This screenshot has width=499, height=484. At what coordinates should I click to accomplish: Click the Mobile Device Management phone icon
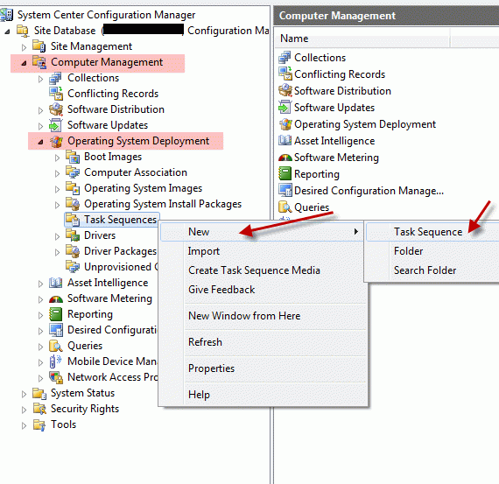pos(55,361)
